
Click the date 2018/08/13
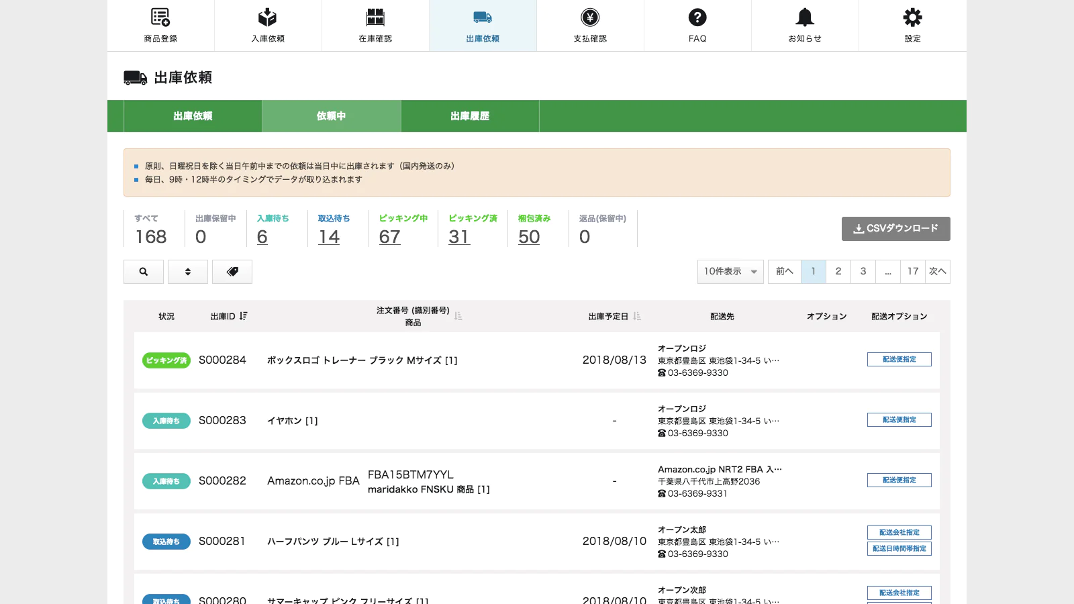tap(614, 360)
